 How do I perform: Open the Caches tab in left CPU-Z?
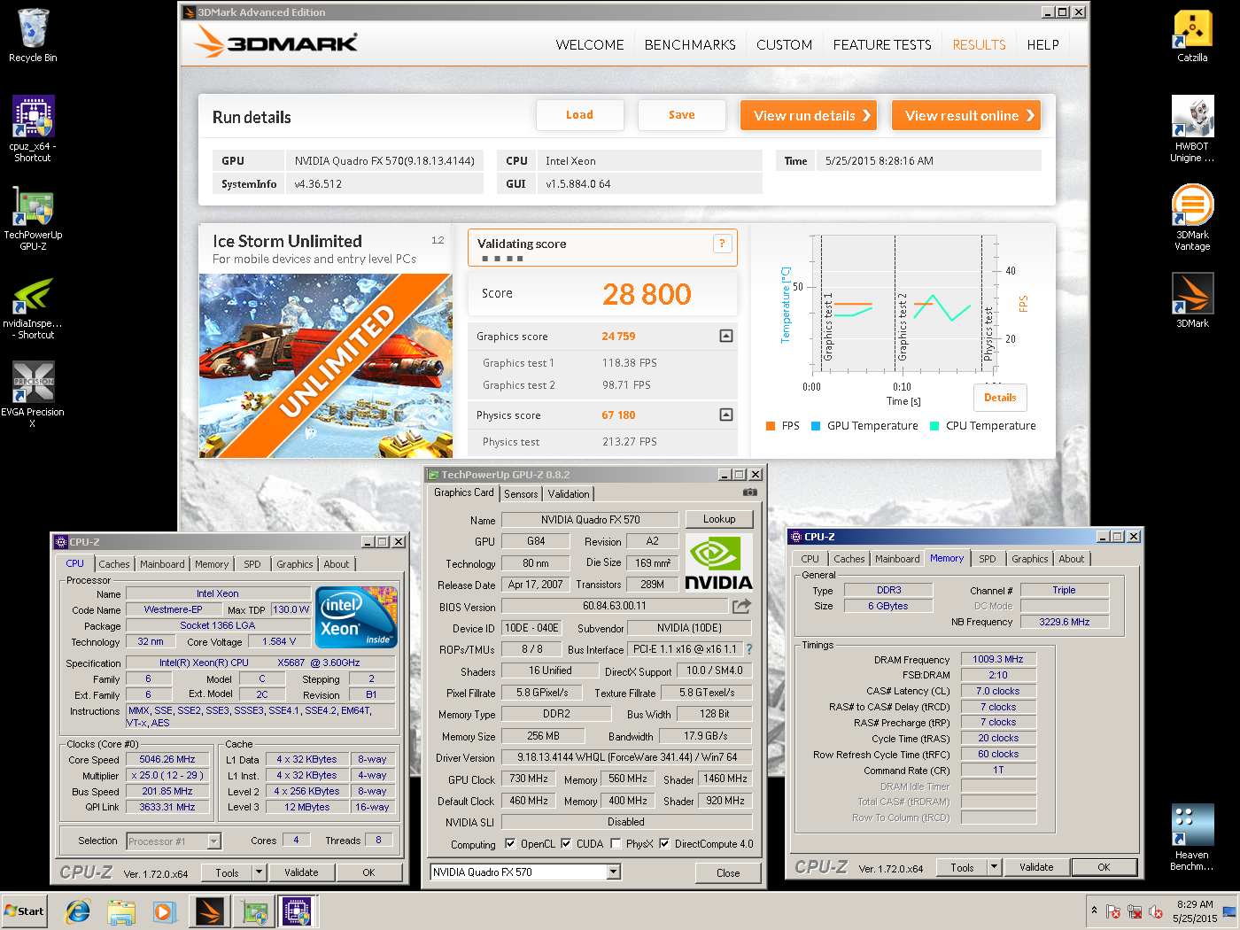[114, 564]
